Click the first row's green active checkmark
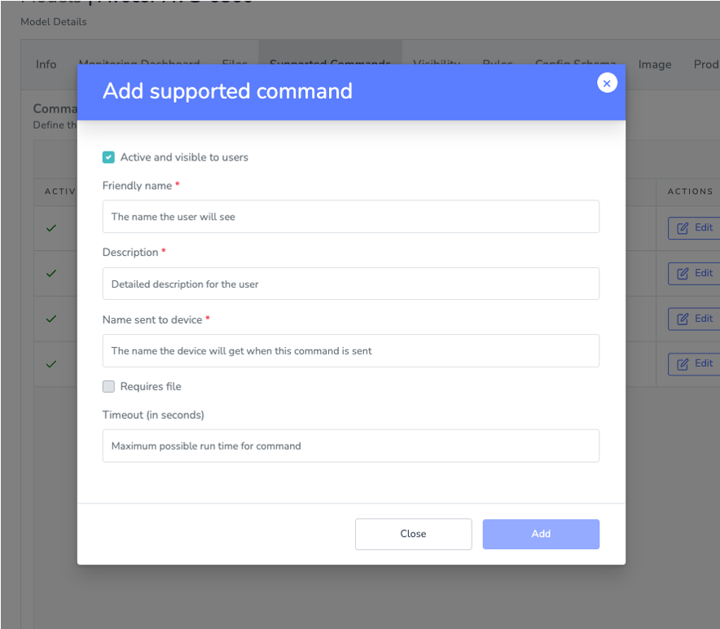Image resolution: width=720 pixels, height=629 pixels. [x=51, y=228]
